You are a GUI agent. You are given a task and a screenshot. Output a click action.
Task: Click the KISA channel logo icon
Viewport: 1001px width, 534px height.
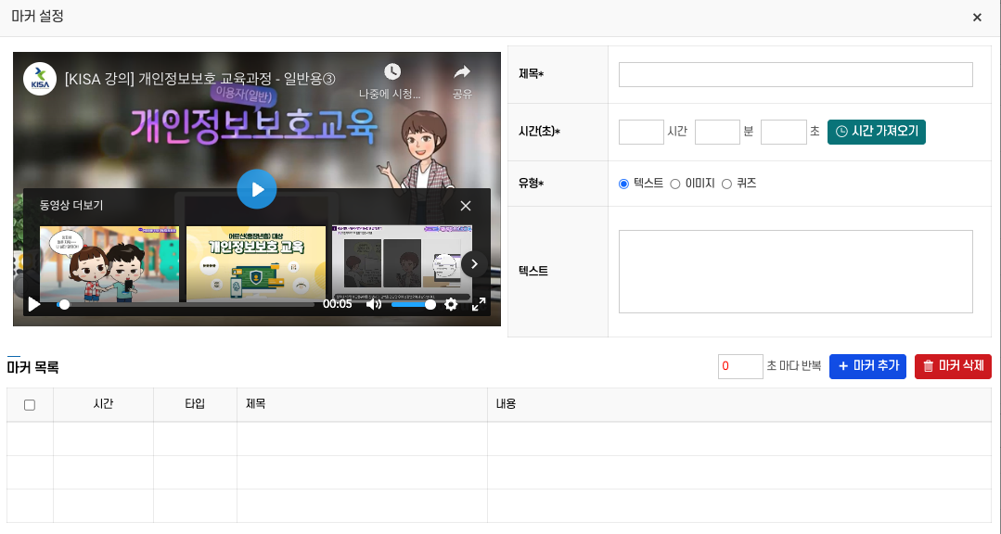[x=40, y=78]
